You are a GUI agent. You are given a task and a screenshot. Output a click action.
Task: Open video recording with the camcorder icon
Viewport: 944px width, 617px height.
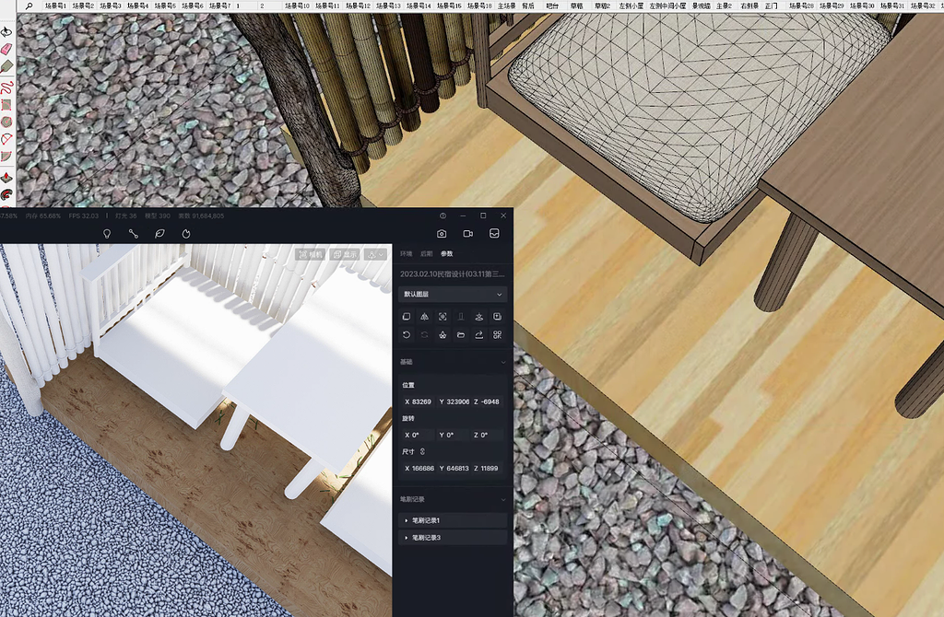click(x=467, y=233)
